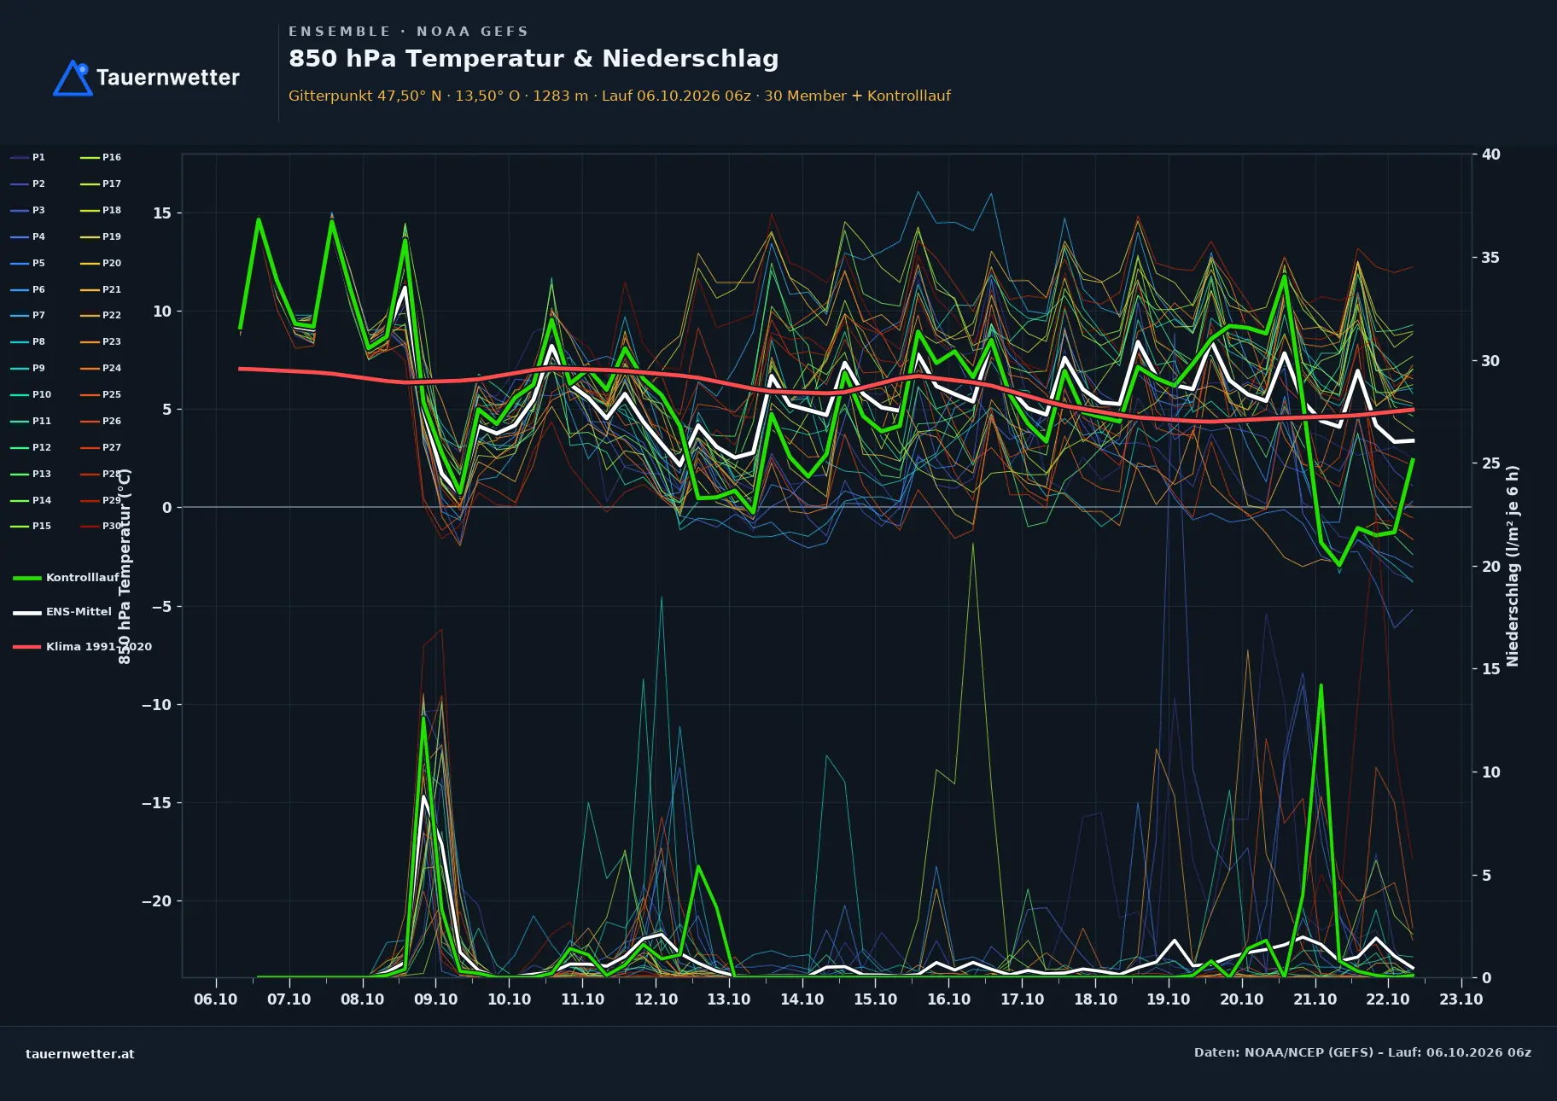
Task: Click the Tauernwetter brand name text
Action: [167, 78]
